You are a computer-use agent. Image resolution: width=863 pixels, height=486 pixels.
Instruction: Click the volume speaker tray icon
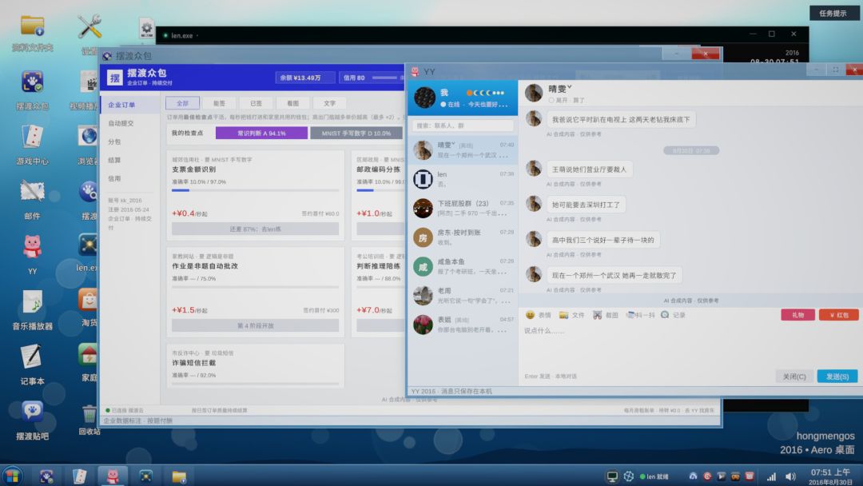(790, 476)
